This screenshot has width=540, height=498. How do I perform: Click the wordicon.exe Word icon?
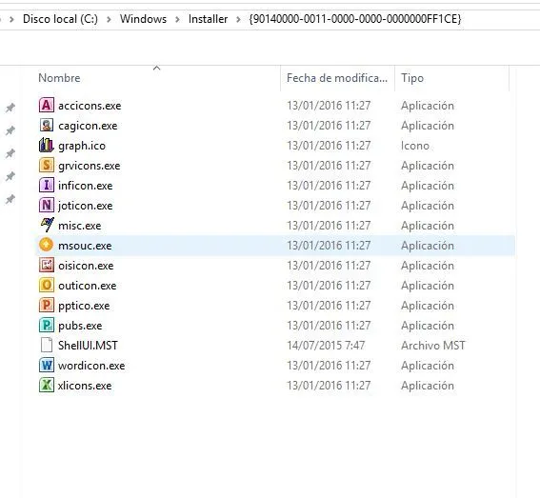(47, 365)
